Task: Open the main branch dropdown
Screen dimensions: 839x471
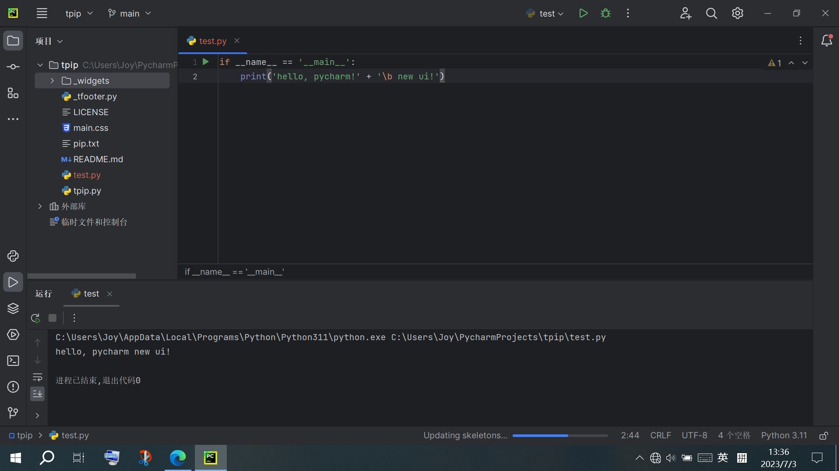Action: point(129,14)
